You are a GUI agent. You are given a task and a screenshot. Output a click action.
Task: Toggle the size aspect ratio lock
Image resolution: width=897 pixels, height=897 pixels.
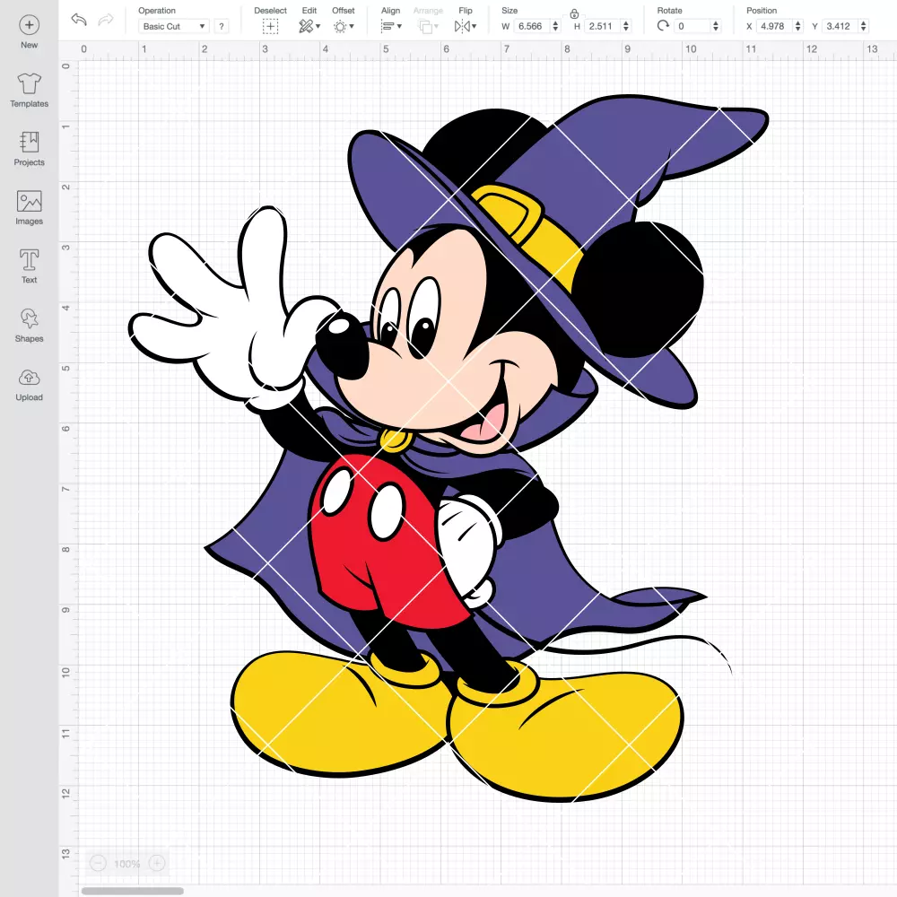574,13
